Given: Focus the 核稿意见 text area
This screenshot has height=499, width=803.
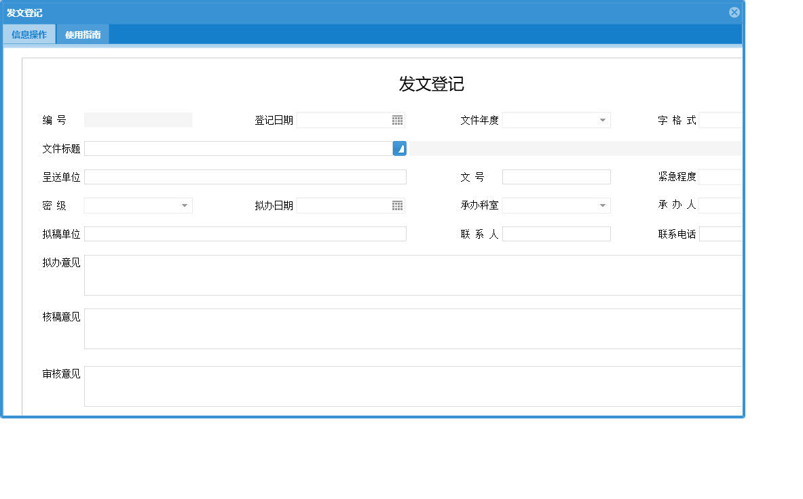Looking at the screenshot, I should coord(407,329).
